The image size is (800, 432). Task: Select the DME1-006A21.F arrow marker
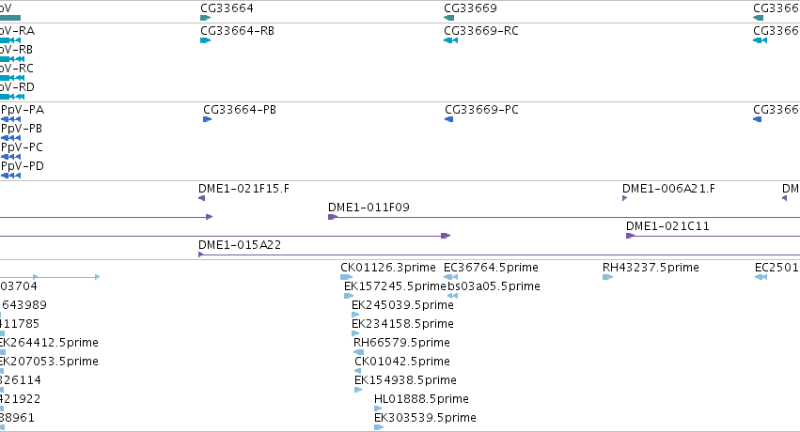pyautogui.click(x=624, y=198)
